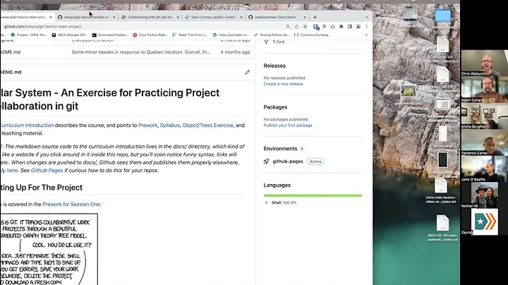Switch to the Collaborating with git tab

pyautogui.click(x=150, y=17)
